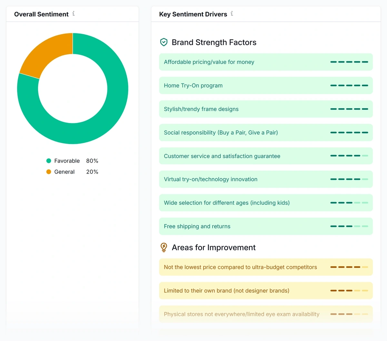The width and height of the screenshot is (387, 341).
Task: Toggle visibility of the Home Try-On driver
Action: coord(266,85)
